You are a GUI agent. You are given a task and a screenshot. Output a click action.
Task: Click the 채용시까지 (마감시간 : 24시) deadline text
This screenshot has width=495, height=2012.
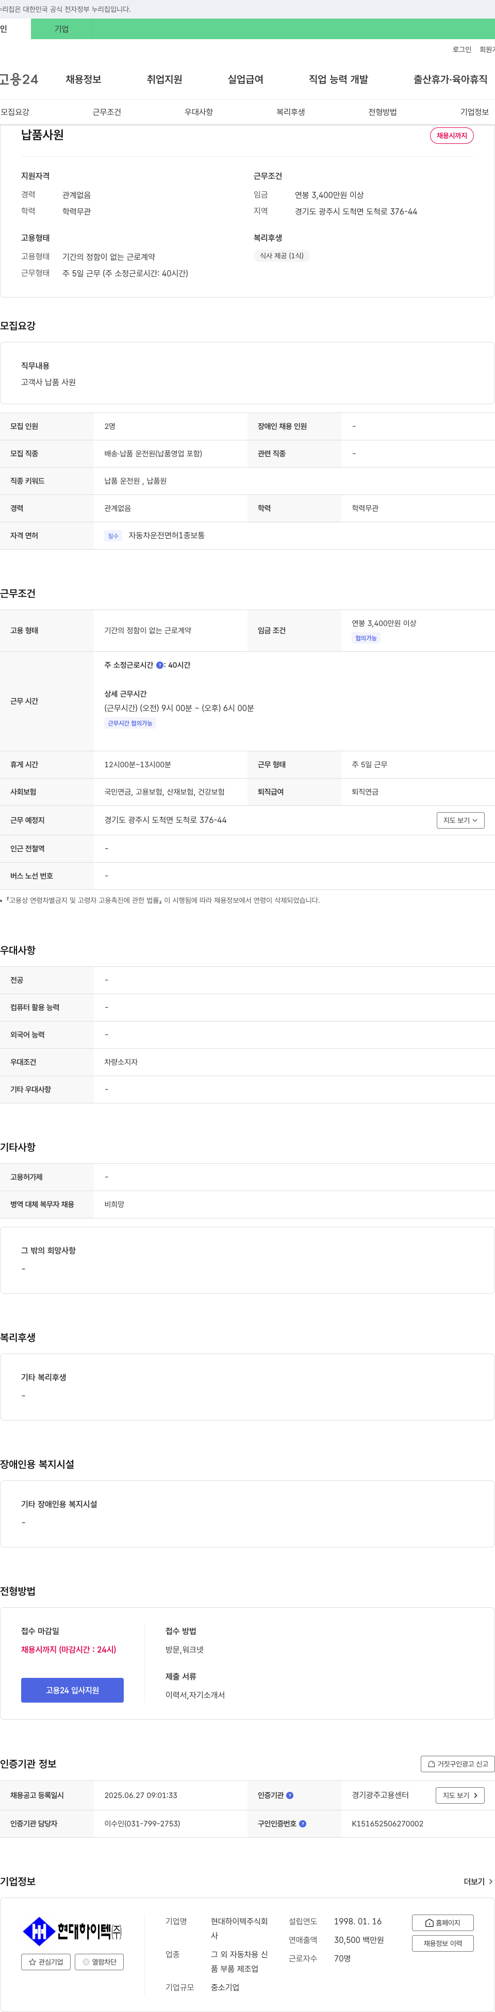tap(69, 1650)
